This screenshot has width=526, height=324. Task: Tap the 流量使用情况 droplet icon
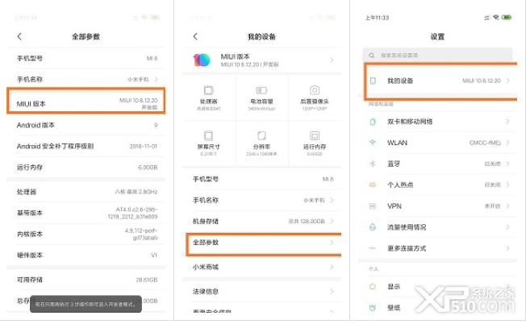tap(373, 226)
